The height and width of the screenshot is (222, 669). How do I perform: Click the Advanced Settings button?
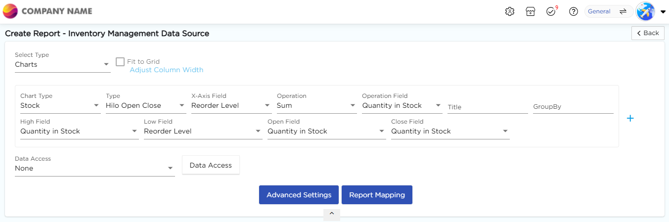(x=299, y=195)
